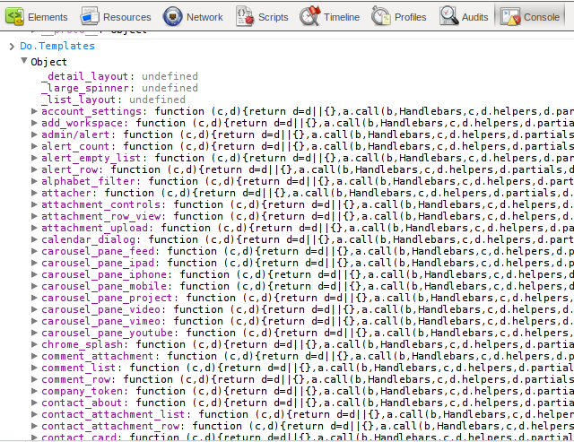
Task: Expand the calendar_dialog function entry
Action: [x=34, y=239]
